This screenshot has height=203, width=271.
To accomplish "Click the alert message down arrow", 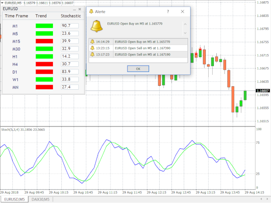I will point(185,33).
